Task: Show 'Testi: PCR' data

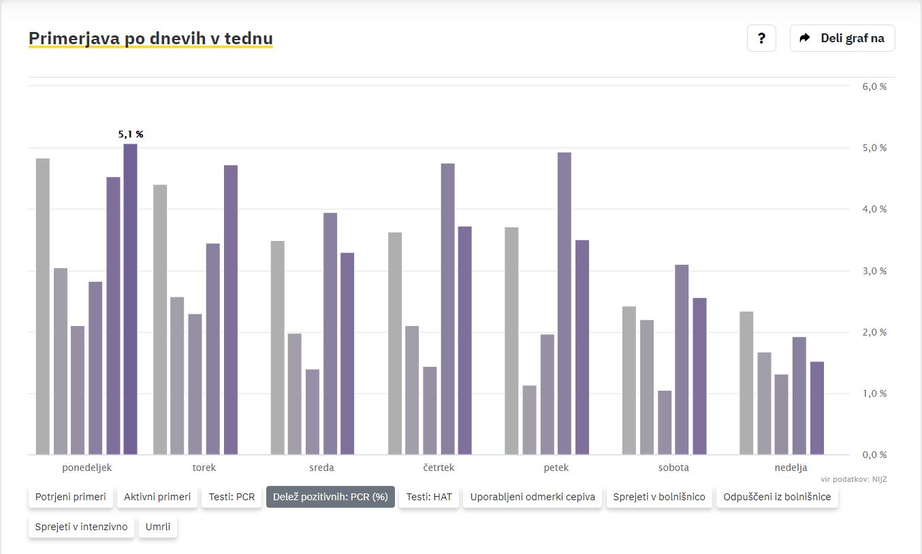Action: [x=232, y=497]
